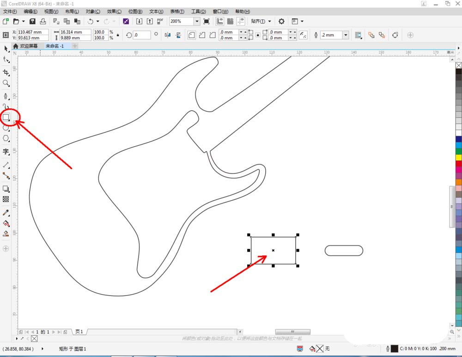Print the document

[x=43, y=21]
